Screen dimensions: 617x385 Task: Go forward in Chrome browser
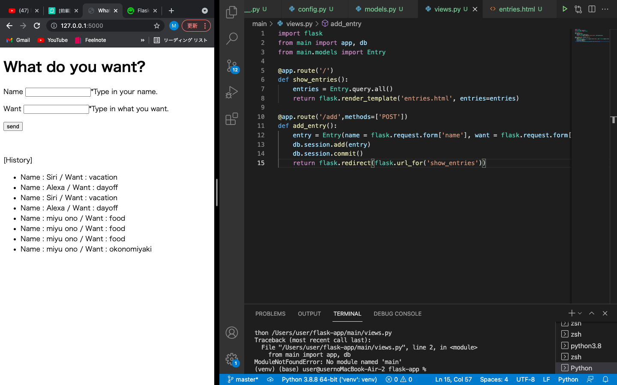(23, 26)
